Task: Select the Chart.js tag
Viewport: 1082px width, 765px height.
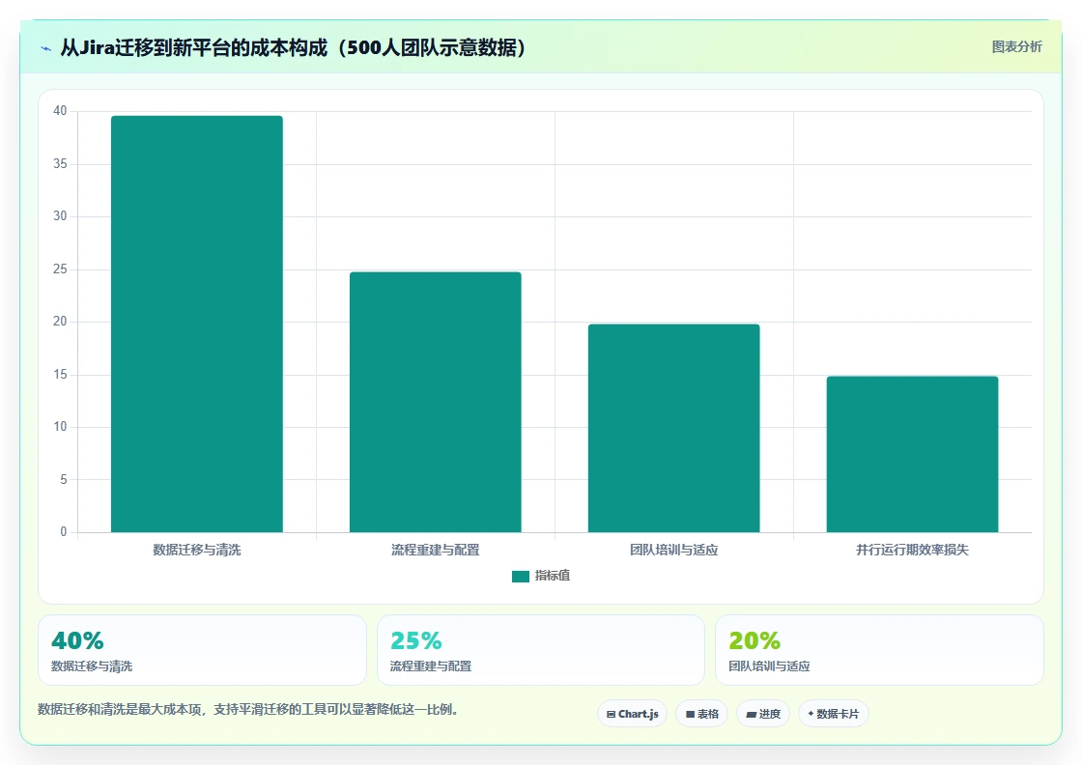Action: point(632,714)
